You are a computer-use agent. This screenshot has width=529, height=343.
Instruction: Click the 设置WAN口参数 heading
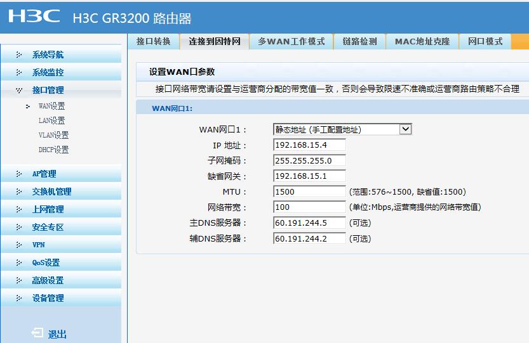[182, 72]
